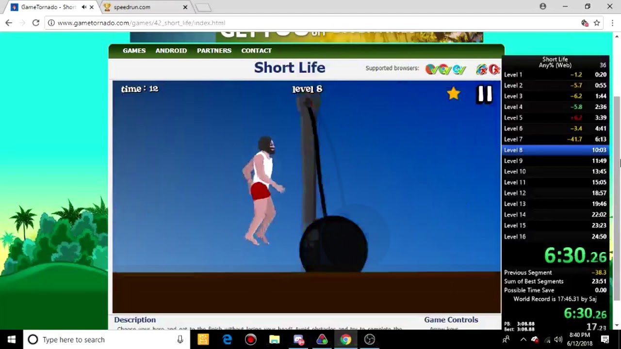Mute the GameTornado tab audio icon

coord(84,7)
